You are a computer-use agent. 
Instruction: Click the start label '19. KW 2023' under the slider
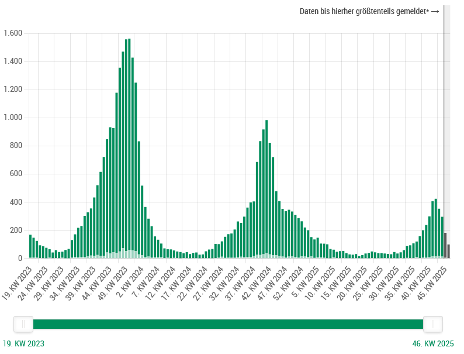point(23,344)
